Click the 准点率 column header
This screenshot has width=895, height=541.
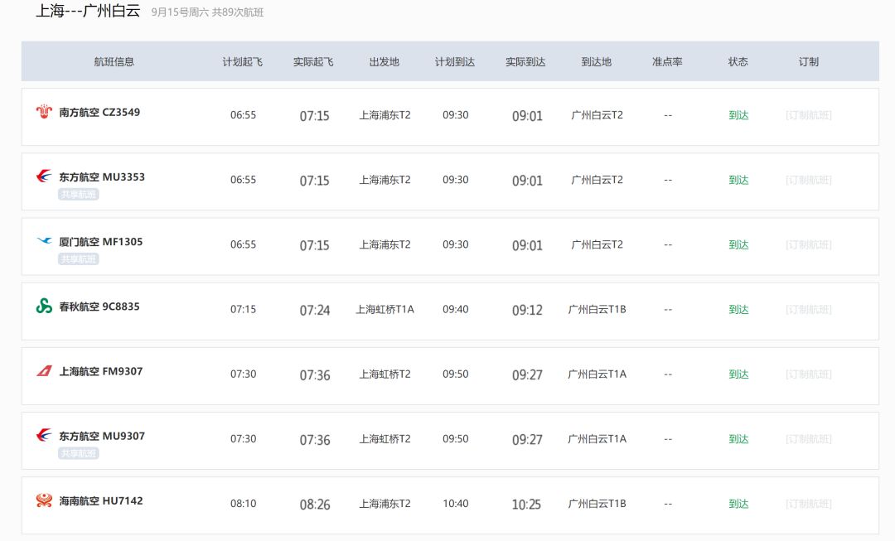(x=667, y=62)
